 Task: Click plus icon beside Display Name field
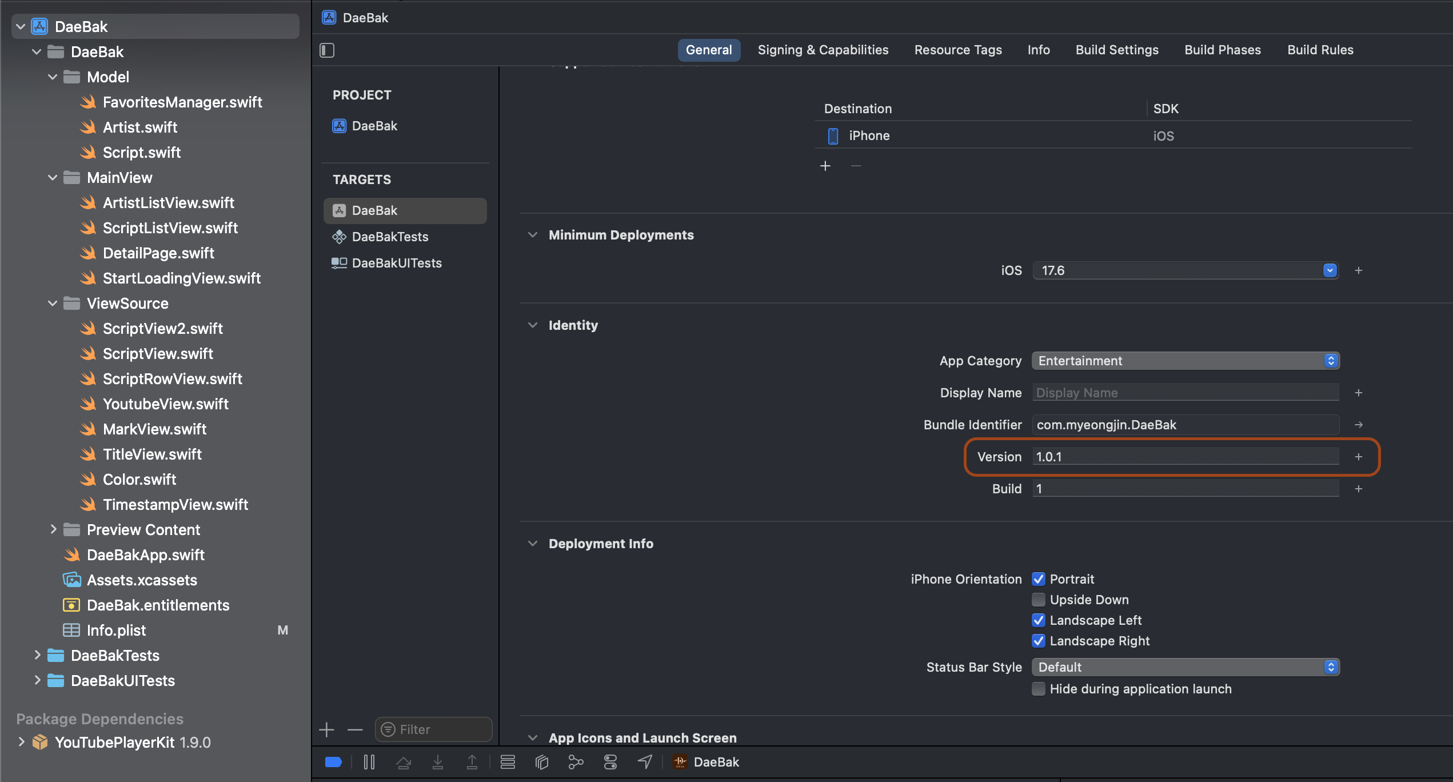coord(1359,393)
